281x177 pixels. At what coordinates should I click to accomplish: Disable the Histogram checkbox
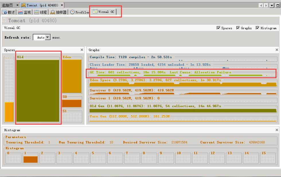click(257, 28)
